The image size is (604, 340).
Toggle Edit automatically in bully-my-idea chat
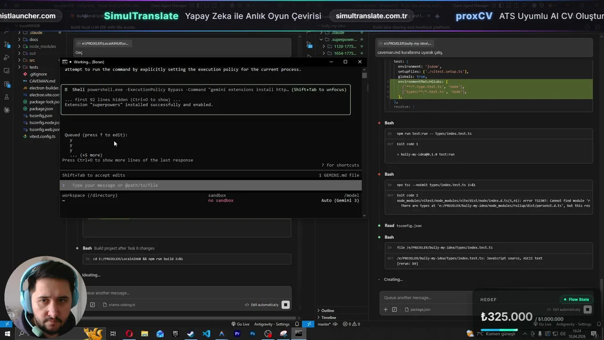pos(563,309)
